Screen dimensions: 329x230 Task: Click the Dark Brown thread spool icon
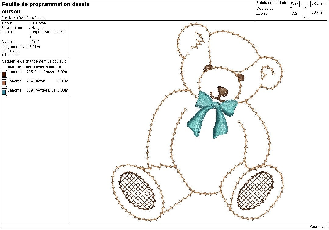tap(4, 74)
